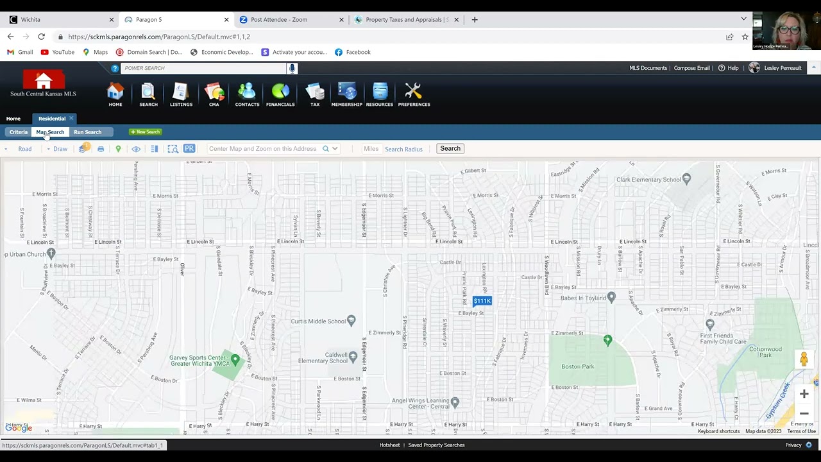Go to the Home page tab
821x462 pixels.
tap(13, 119)
